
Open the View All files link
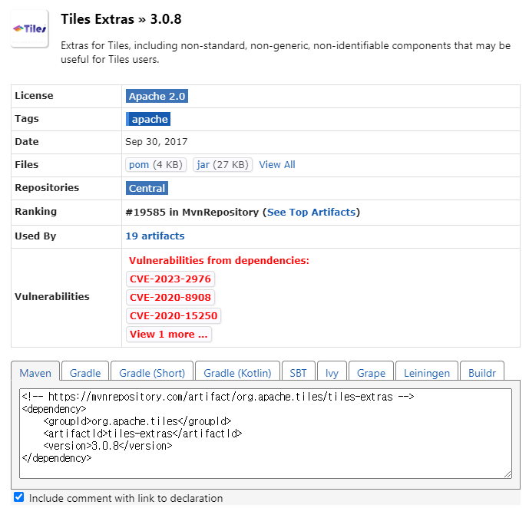pos(277,164)
